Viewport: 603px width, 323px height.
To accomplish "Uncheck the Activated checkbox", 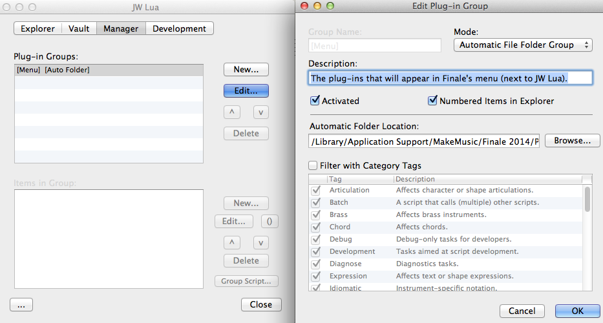I will coord(315,101).
